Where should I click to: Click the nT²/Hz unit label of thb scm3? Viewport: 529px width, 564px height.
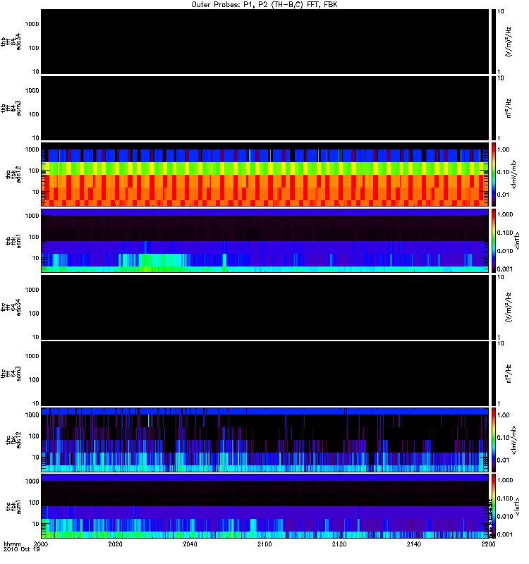(509, 109)
